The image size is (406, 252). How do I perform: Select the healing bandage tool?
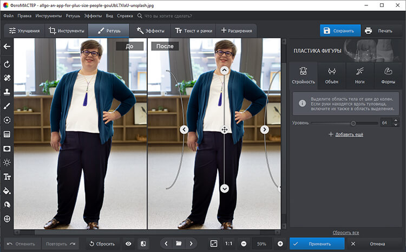[x=7, y=78]
